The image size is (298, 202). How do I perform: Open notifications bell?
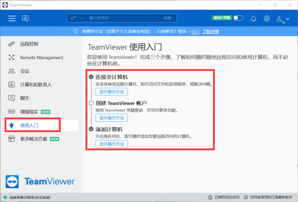click(x=253, y=18)
